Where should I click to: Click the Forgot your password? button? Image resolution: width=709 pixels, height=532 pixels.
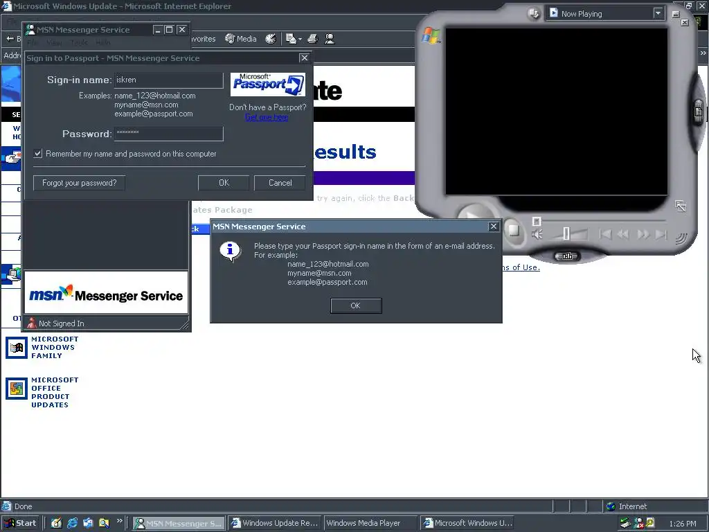[x=79, y=183]
